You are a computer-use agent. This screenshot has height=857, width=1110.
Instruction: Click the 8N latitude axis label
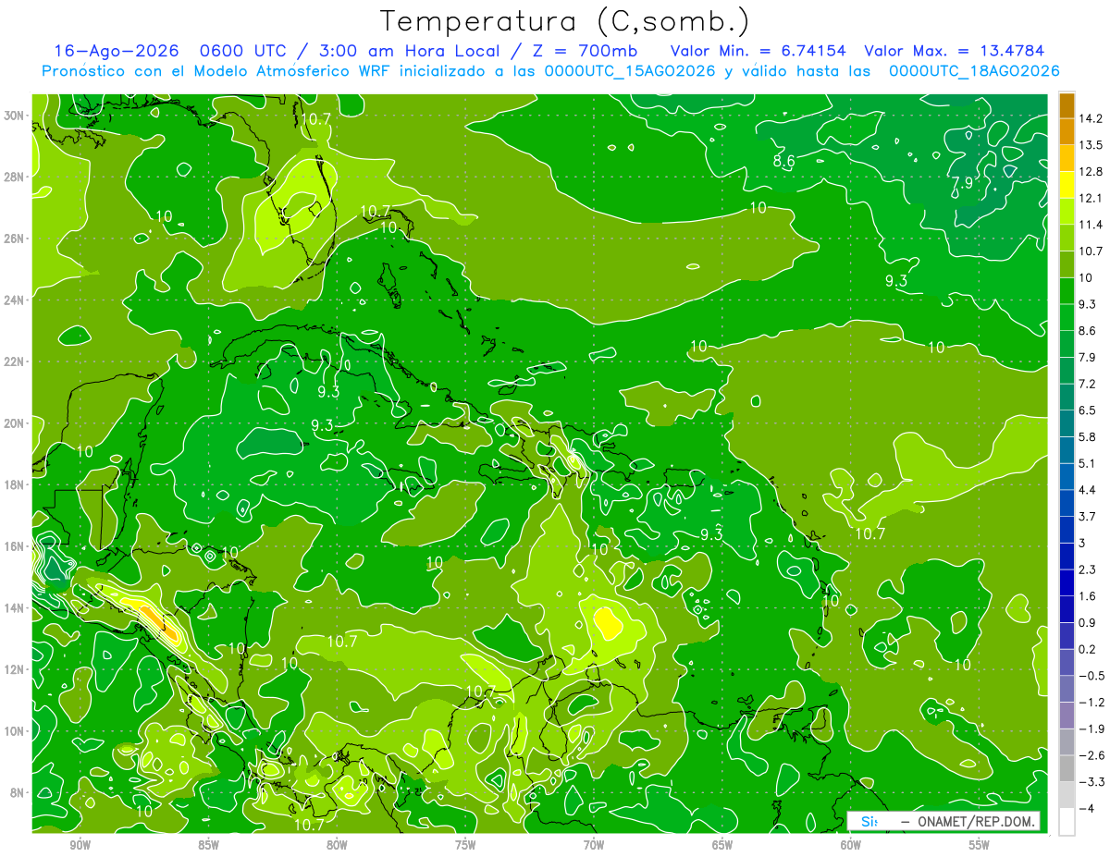coord(16,792)
